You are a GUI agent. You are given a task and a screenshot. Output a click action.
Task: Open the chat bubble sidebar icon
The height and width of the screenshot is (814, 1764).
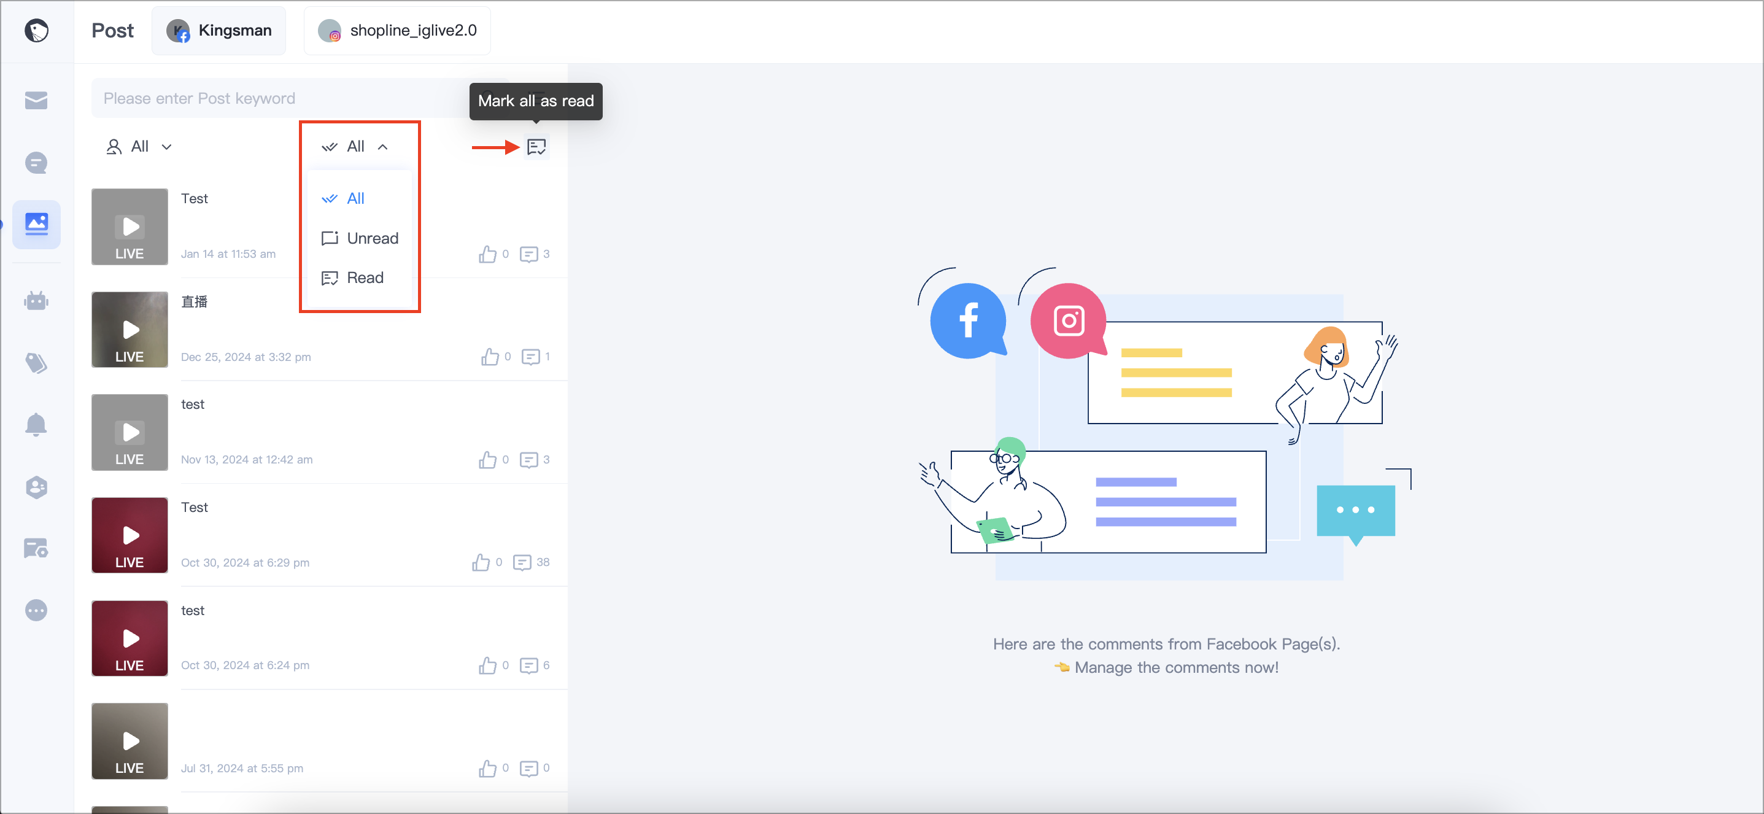(x=36, y=163)
